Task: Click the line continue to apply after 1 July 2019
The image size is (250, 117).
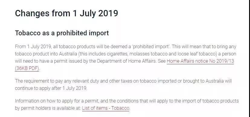Action: (51, 88)
